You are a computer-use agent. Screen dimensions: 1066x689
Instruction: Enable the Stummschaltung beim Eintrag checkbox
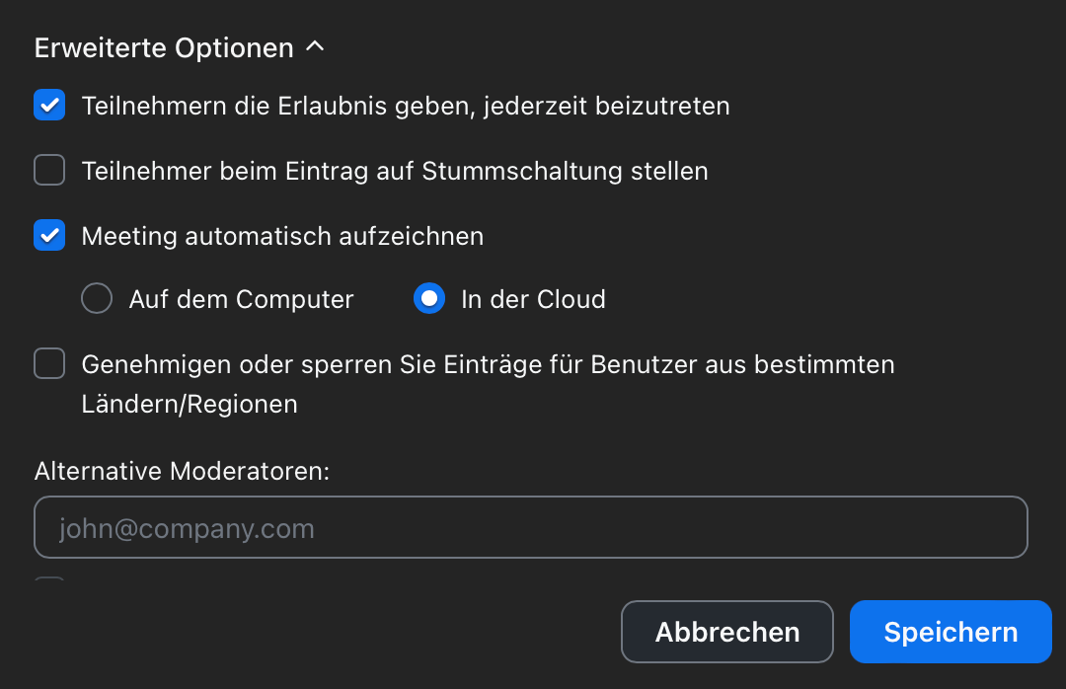(49, 170)
